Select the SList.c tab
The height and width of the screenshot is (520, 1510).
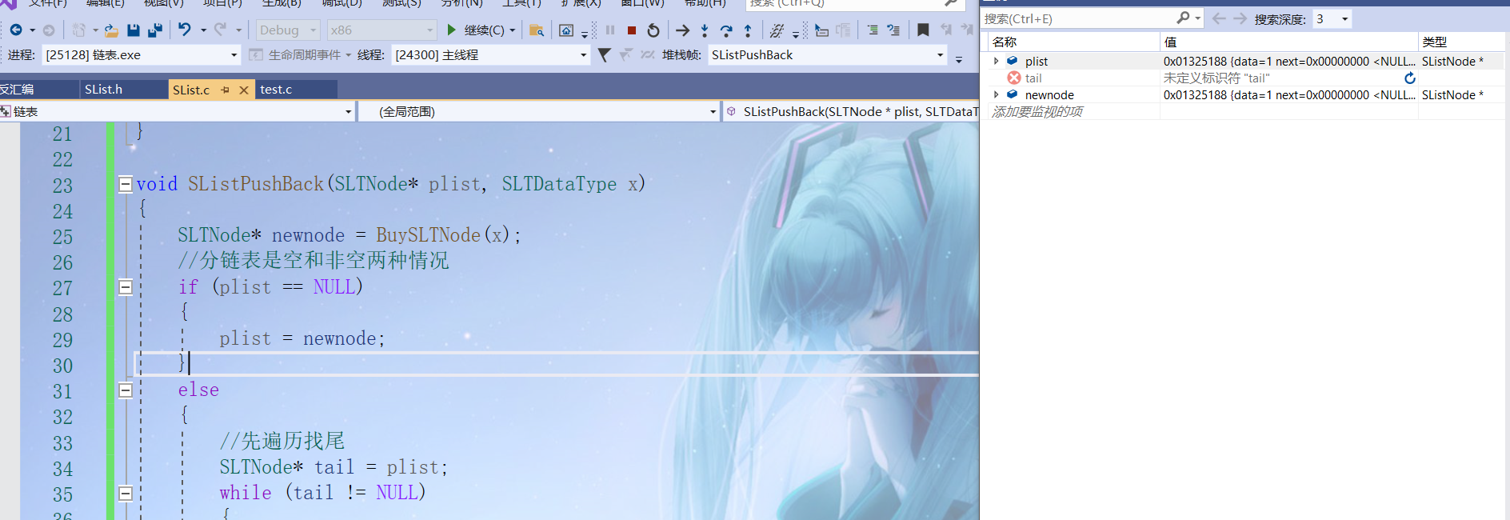tap(191, 90)
